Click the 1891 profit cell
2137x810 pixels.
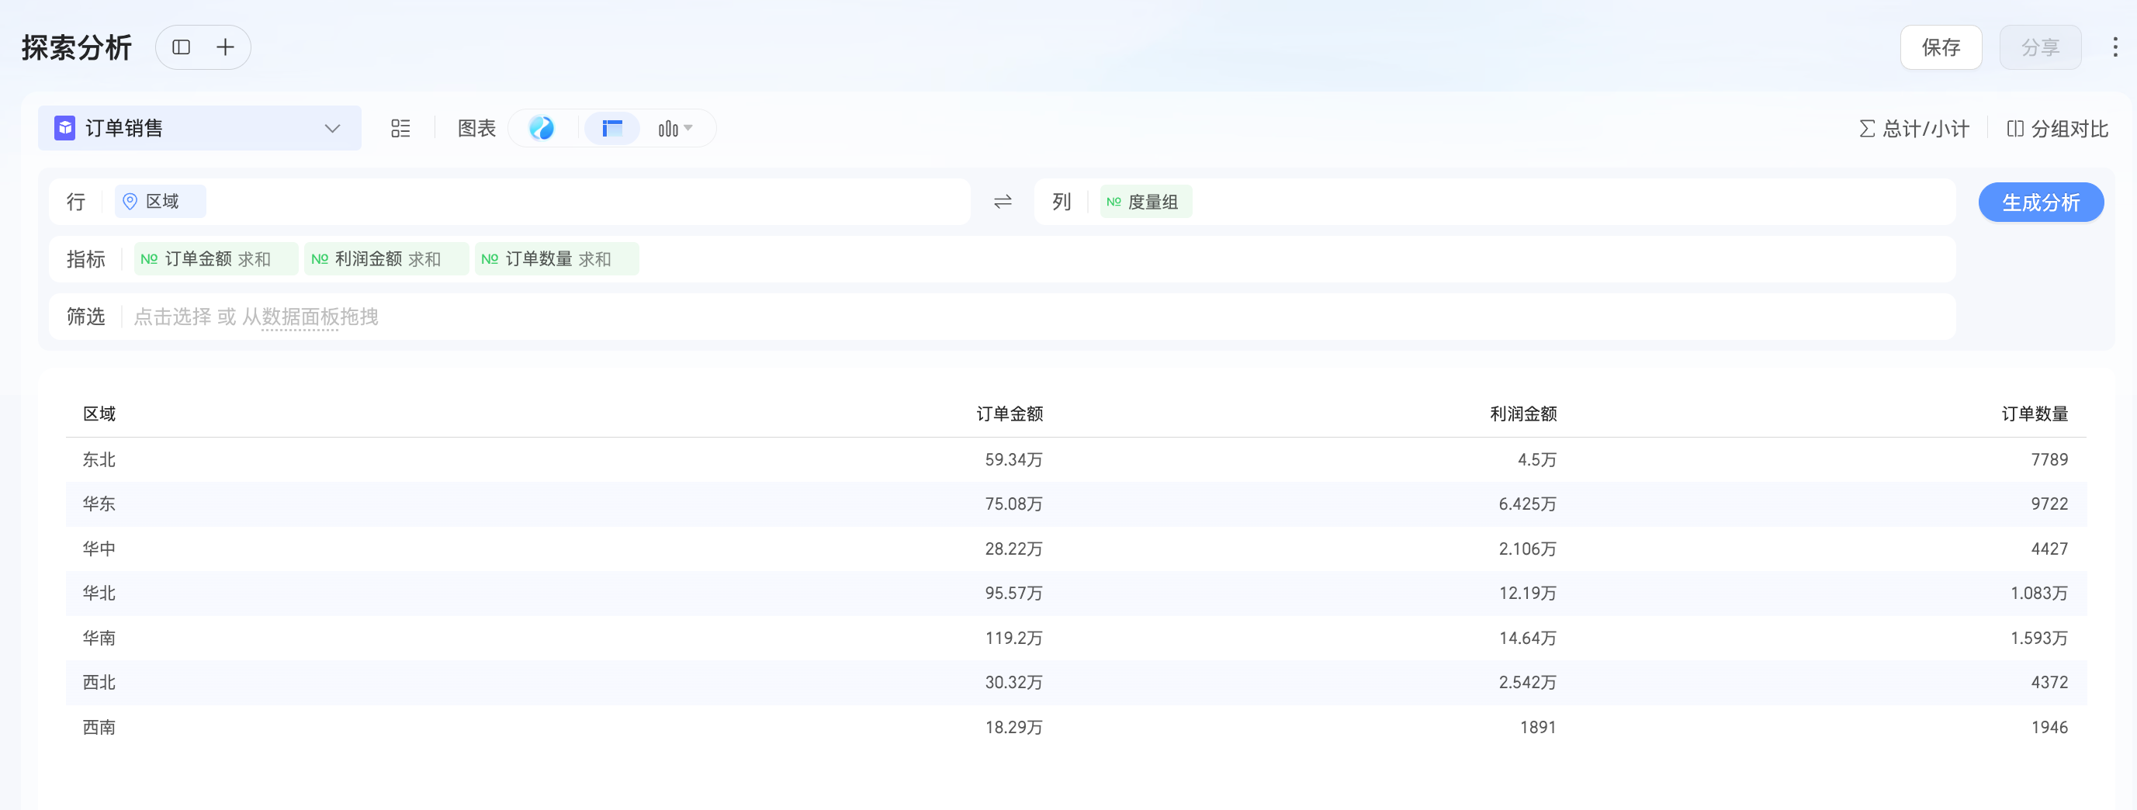[x=1538, y=727]
